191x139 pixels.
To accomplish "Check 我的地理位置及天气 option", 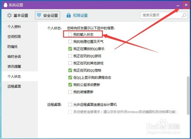I will point(70,41).
